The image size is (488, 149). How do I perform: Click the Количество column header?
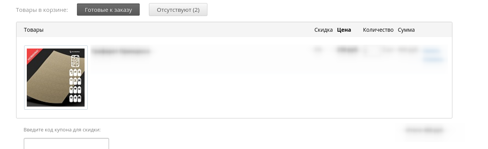(378, 30)
